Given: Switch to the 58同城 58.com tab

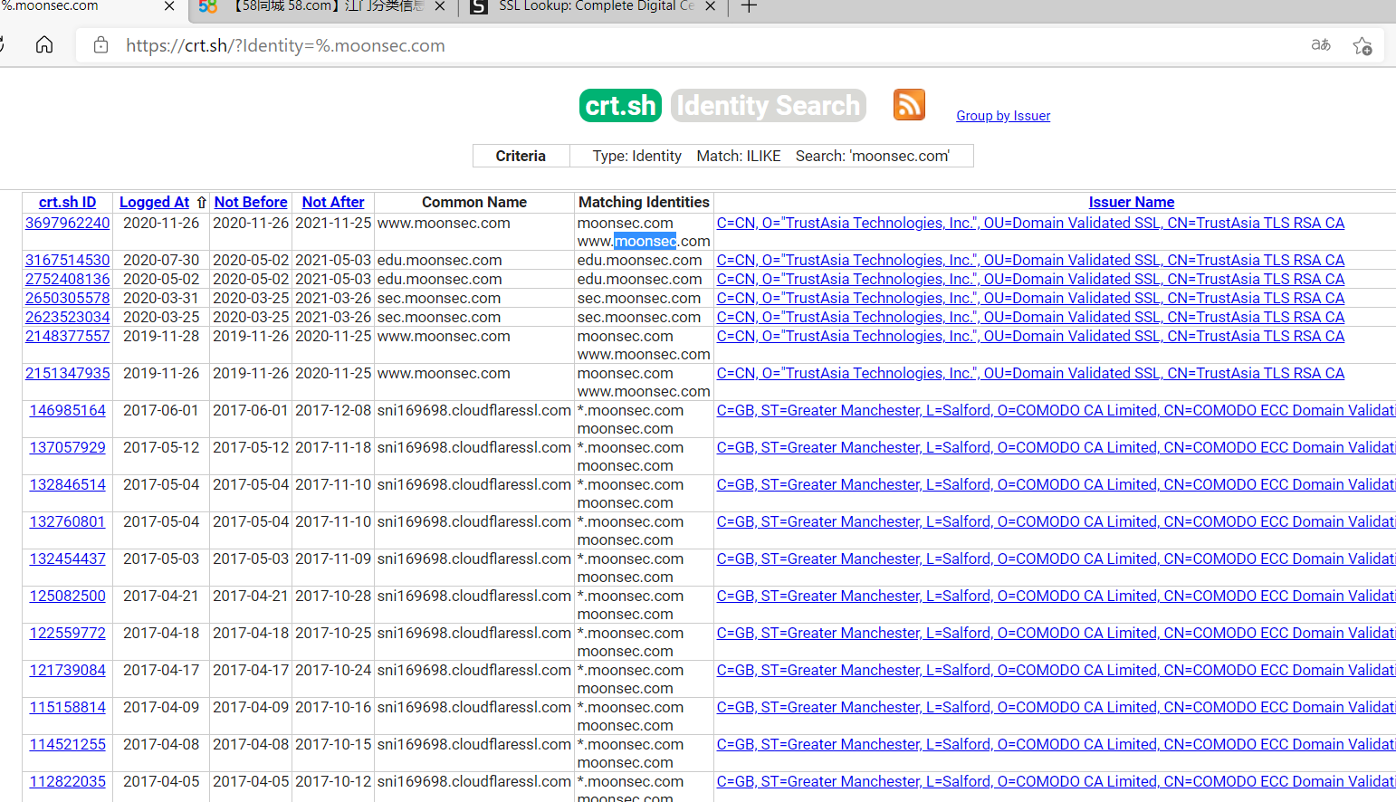Looking at the screenshot, I should point(322,7).
